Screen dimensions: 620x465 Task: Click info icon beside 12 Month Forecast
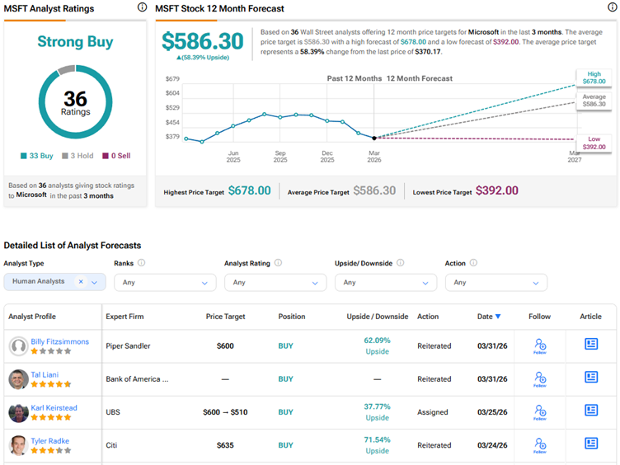click(609, 8)
